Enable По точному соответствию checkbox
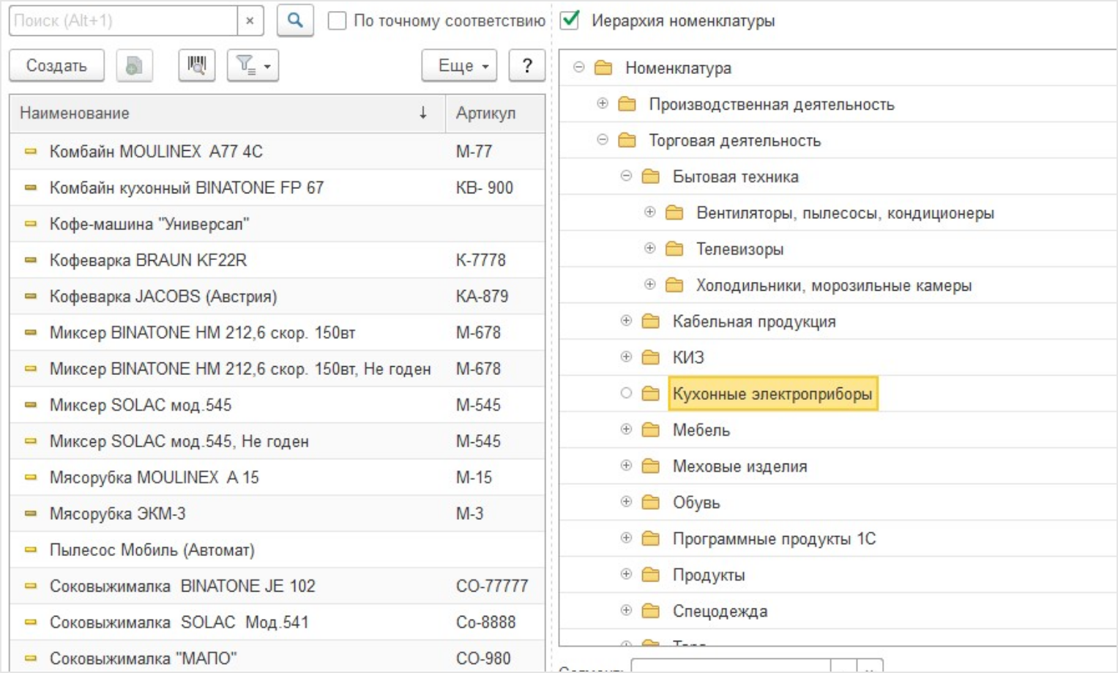 (x=337, y=21)
